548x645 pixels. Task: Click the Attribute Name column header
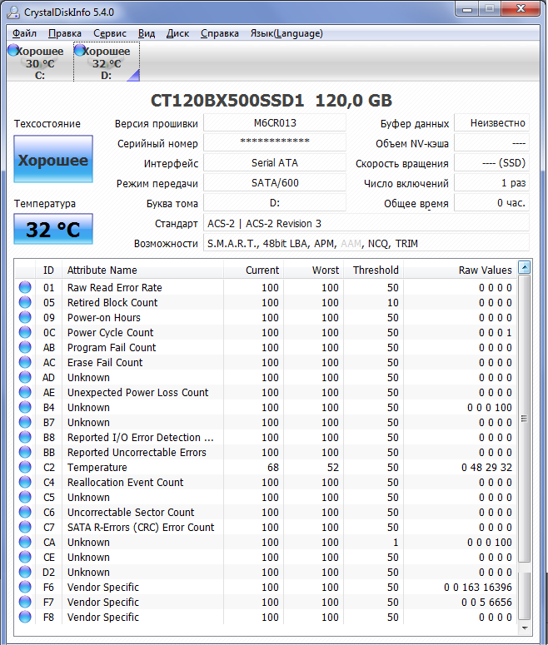point(142,270)
